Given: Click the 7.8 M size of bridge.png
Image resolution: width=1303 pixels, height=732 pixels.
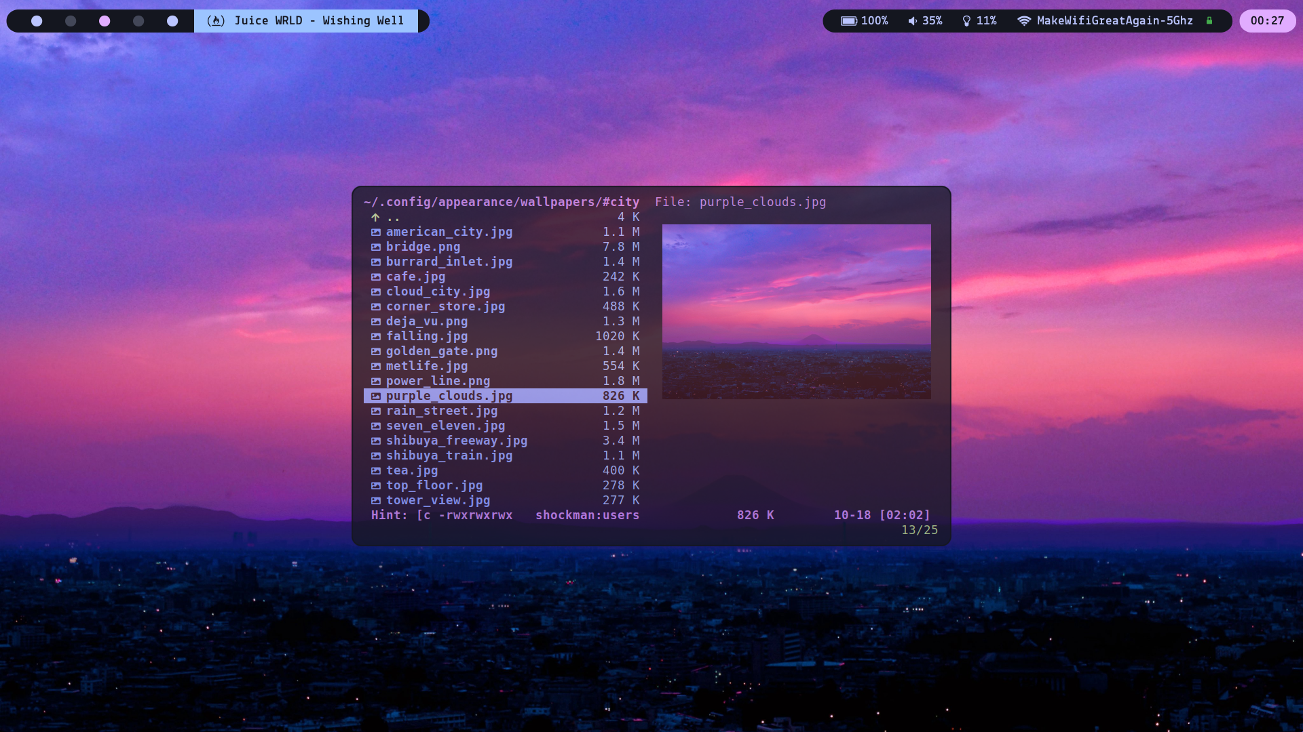Looking at the screenshot, I should pyautogui.click(x=621, y=247).
